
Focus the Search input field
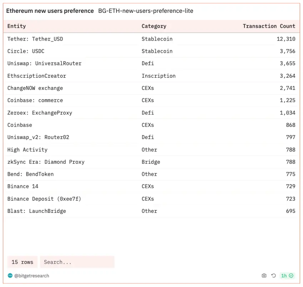point(77,262)
